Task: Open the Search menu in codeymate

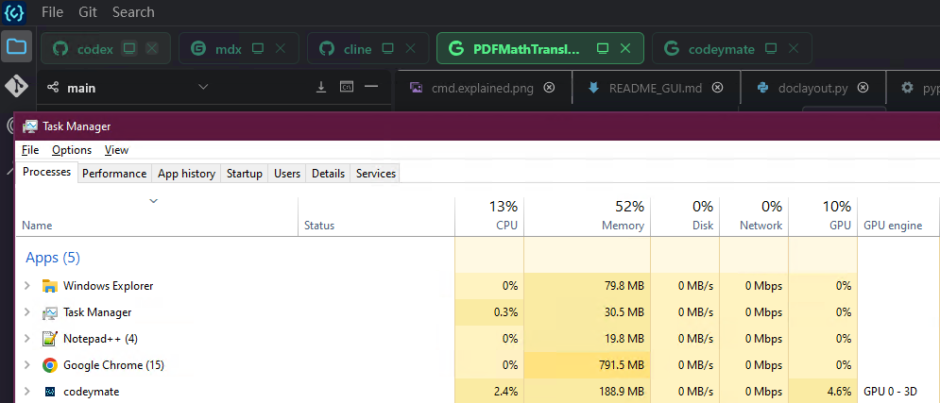Action: click(x=133, y=12)
